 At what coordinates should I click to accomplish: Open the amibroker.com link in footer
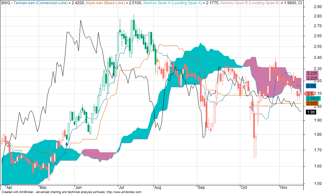point(124,192)
